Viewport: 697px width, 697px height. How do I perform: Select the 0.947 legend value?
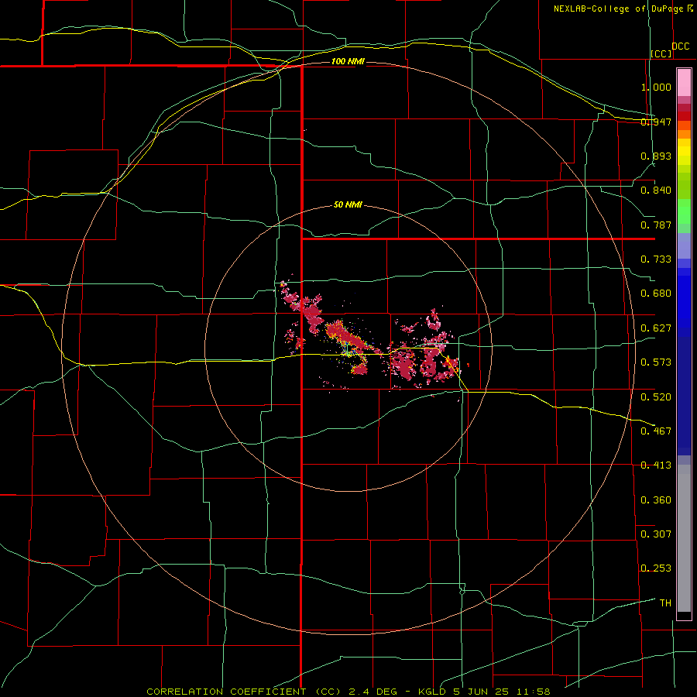(656, 122)
